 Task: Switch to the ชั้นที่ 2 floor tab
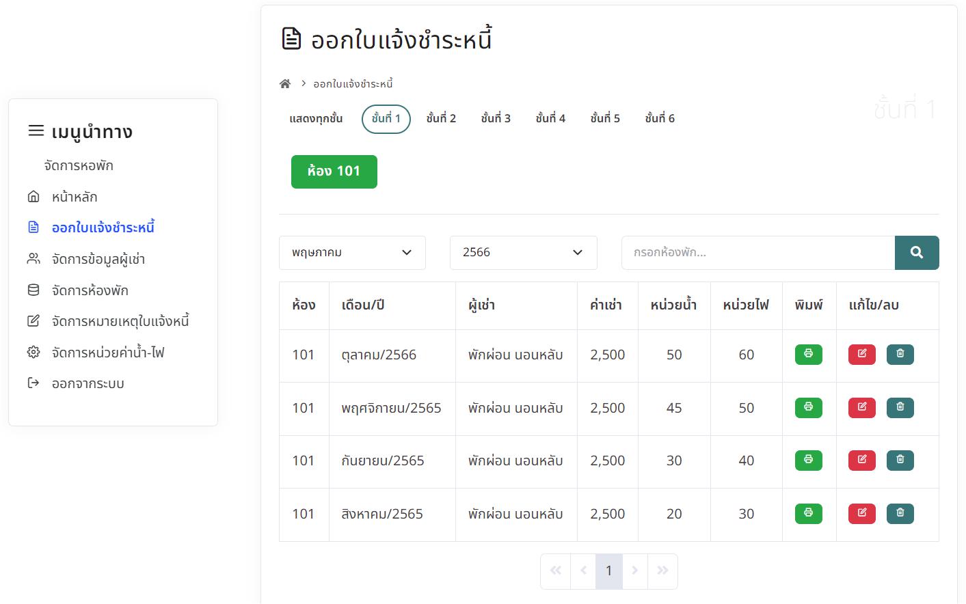[441, 119]
